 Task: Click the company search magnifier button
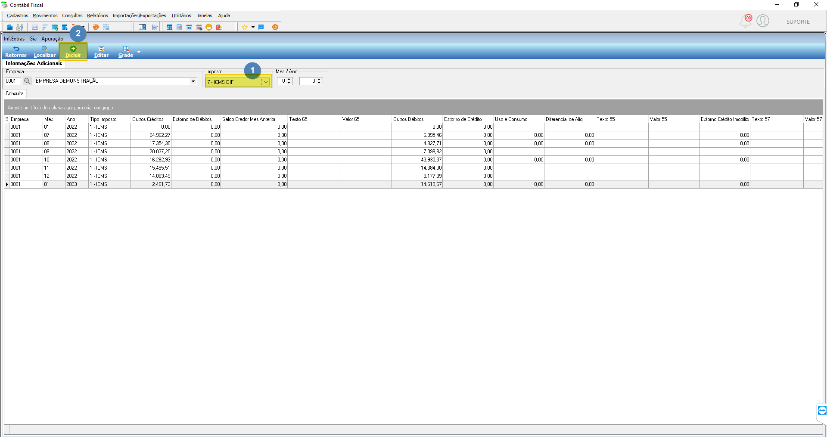27,81
